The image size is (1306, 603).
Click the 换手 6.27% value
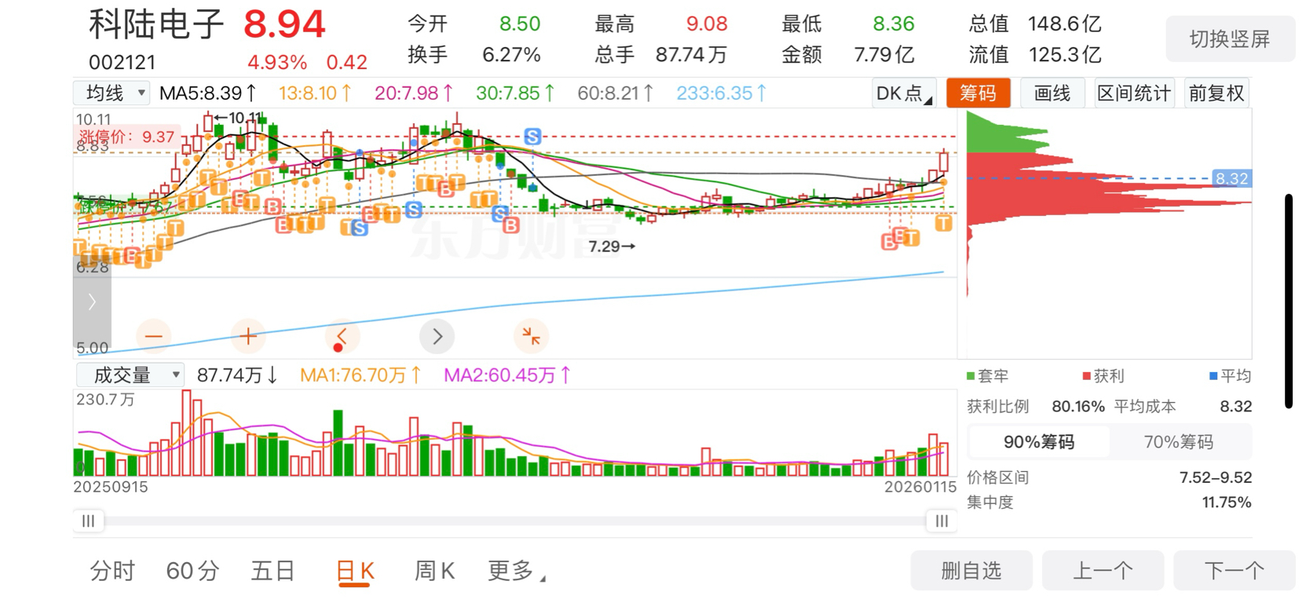pos(511,54)
